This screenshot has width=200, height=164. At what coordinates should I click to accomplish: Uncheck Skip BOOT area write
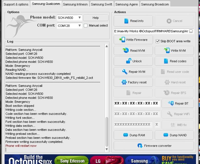157,41
